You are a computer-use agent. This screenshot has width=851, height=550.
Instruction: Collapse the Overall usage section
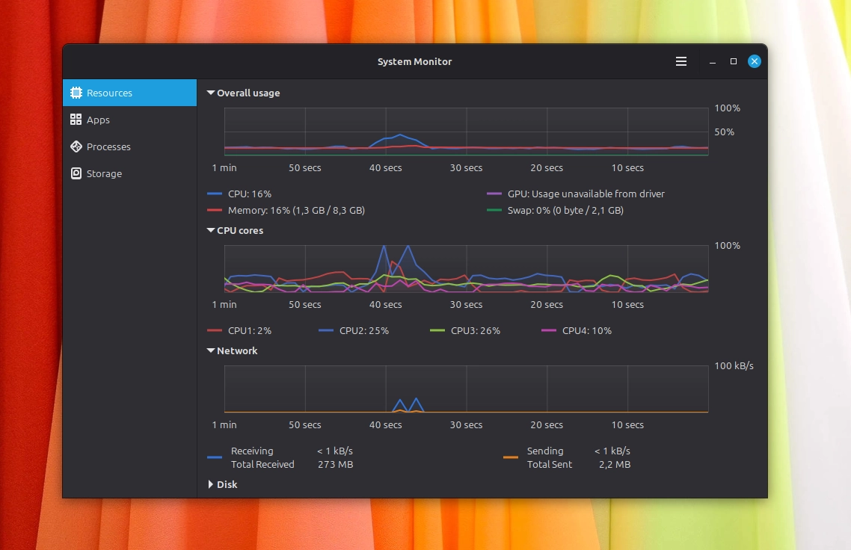pos(211,93)
